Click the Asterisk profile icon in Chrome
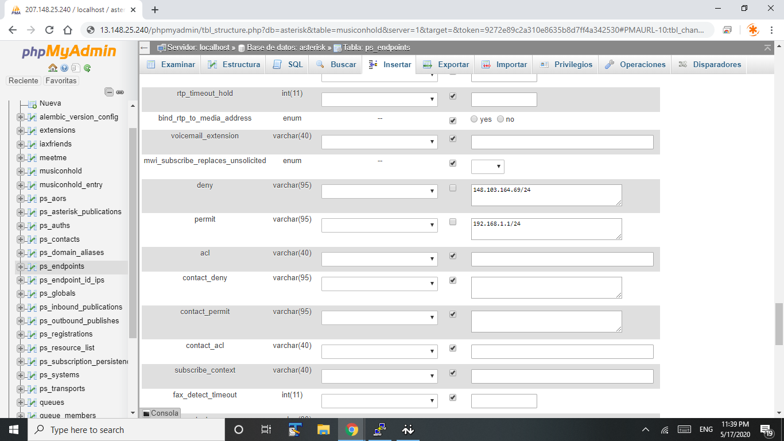This screenshot has height=441, width=784. (x=752, y=30)
